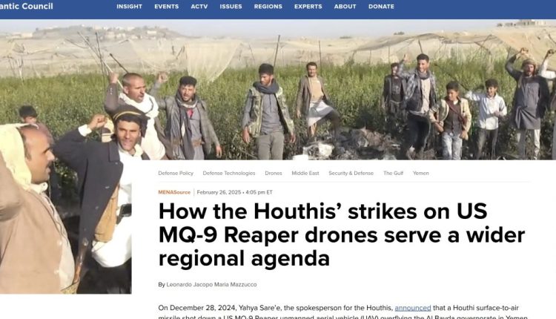Select EXPERTS in the top navigation
This screenshot has width=556, height=319.
(x=308, y=7)
